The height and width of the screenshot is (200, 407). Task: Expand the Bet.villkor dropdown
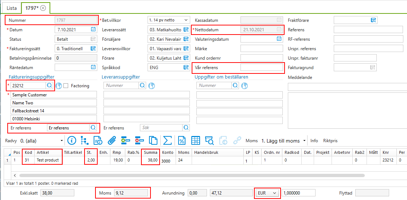click(x=186, y=20)
